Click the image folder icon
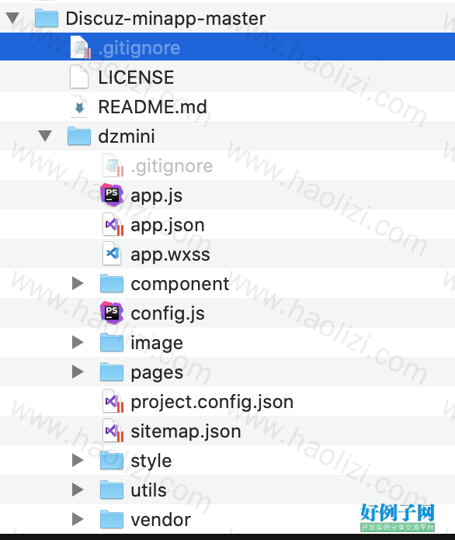455x540 pixels. [112, 342]
